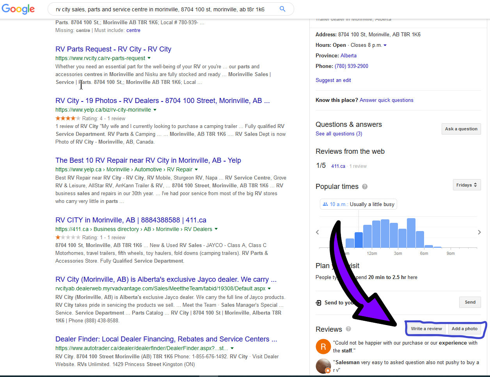Viewport: 490px width, 377px height.
Task: Show next day in popular times chart
Action: pyautogui.click(x=479, y=232)
